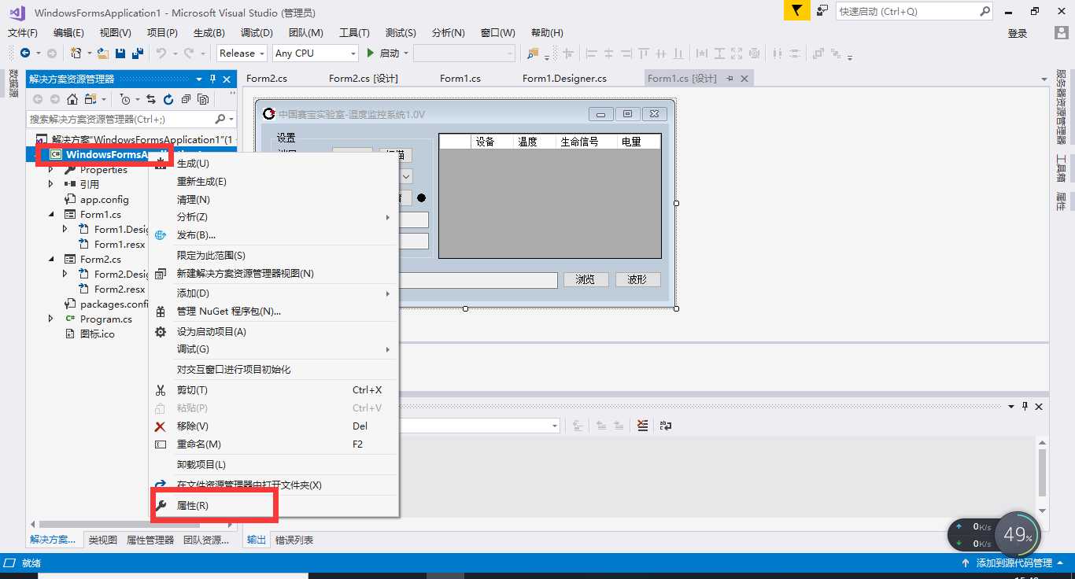Switch to the Form2.cs document tab
1075x579 pixels.
pyautogui.click(x=267, y=79)
